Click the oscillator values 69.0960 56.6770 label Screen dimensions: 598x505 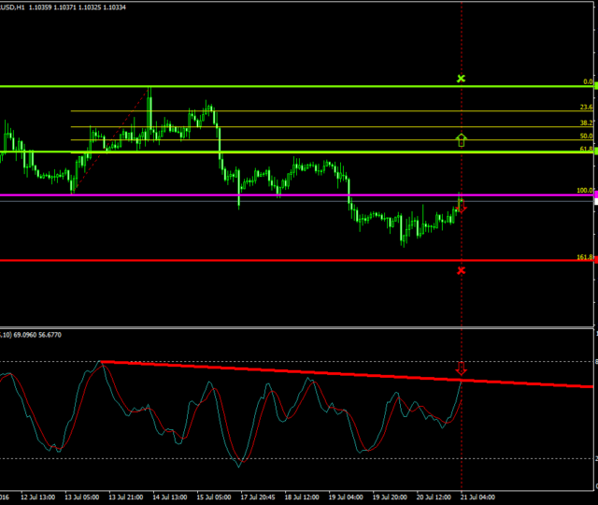pos(37,334)
